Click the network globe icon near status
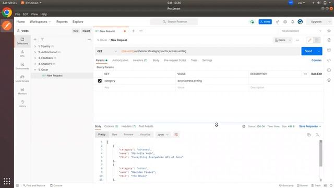 tap(244, 126)
